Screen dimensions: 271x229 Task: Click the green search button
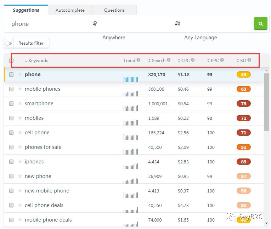(260, 24)
